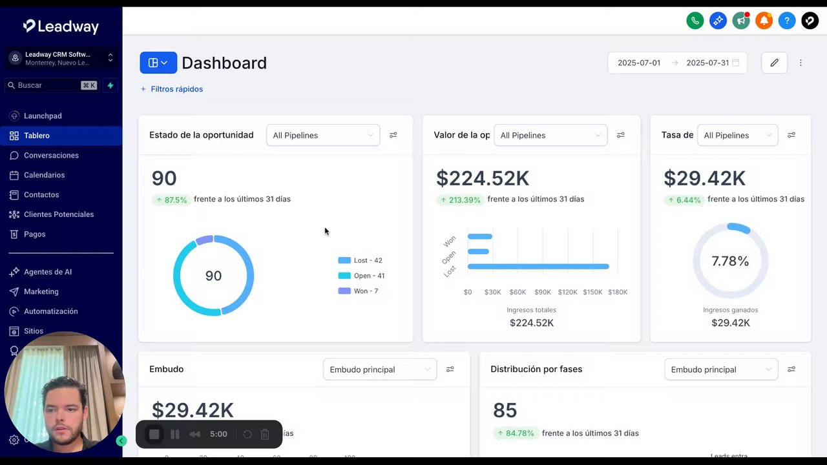827x465 pixels.
Task: Open the blue help question mark
Action: tap(787, 21)
